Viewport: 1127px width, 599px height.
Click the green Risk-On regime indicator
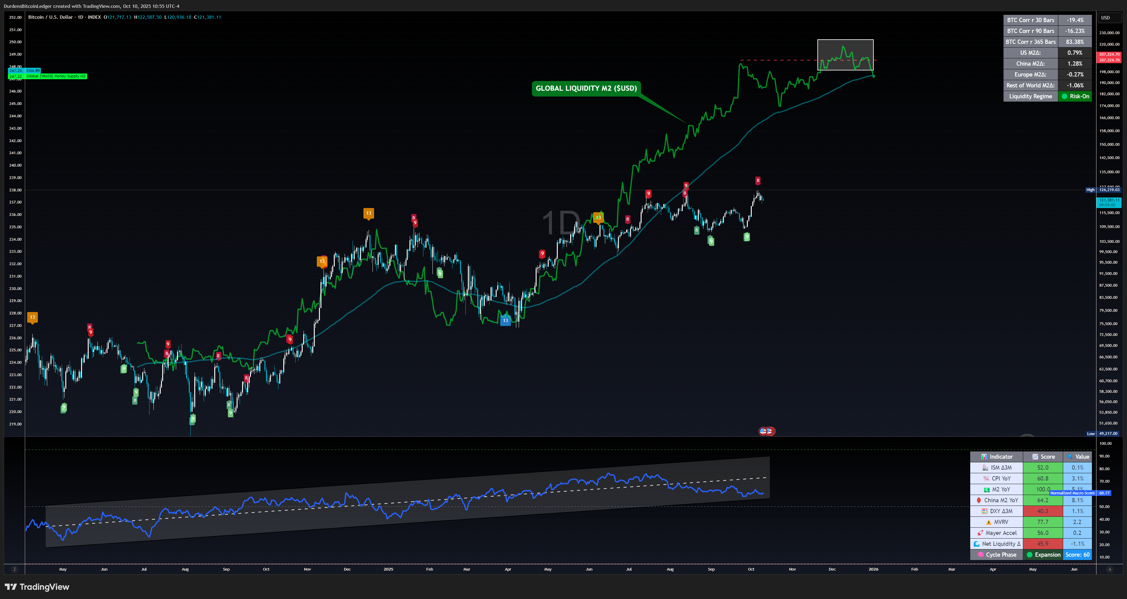point(1075,96)
